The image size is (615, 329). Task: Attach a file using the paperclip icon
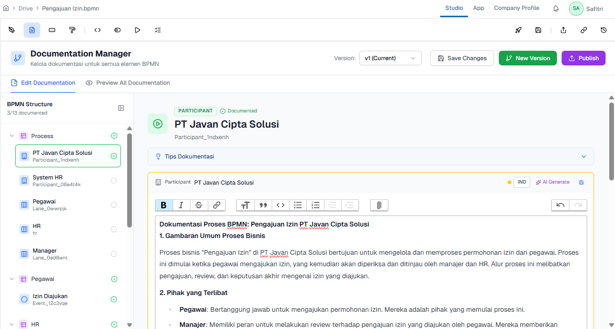[378, 205]
